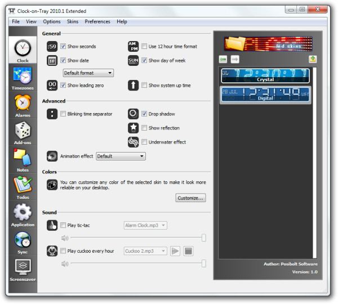Uncheck Show seconds

coord(63,46)
